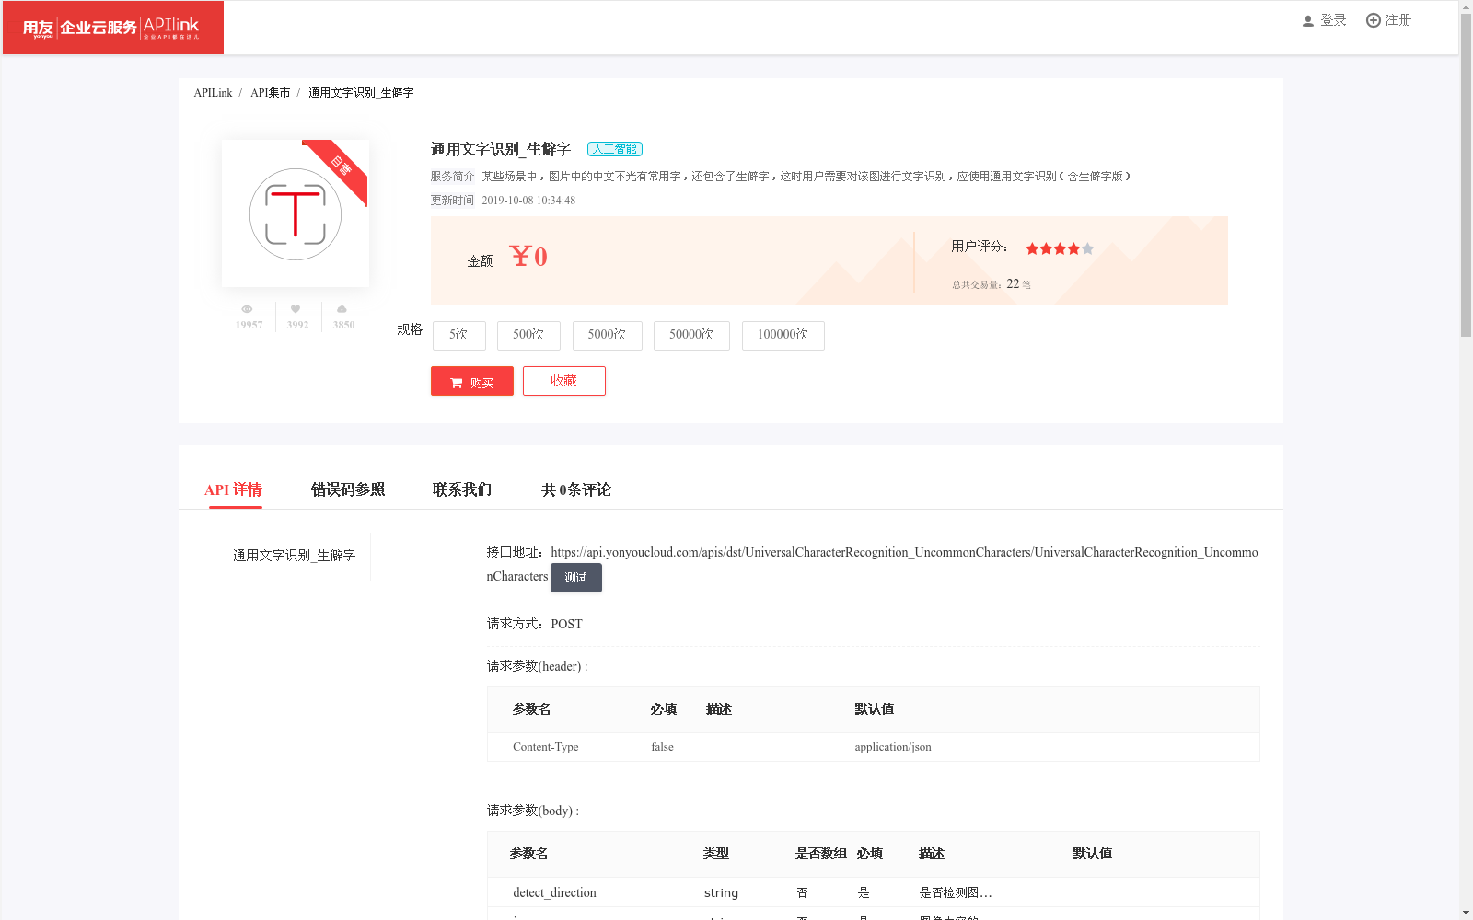Select the 5000次 specification option

pyautogui.click(x=607, y=335)
